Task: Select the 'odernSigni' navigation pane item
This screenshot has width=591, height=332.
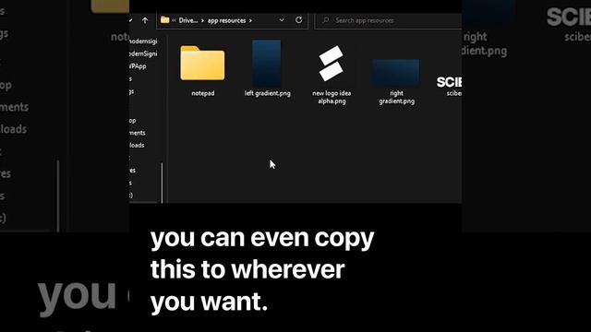Action: coord(143,53)
